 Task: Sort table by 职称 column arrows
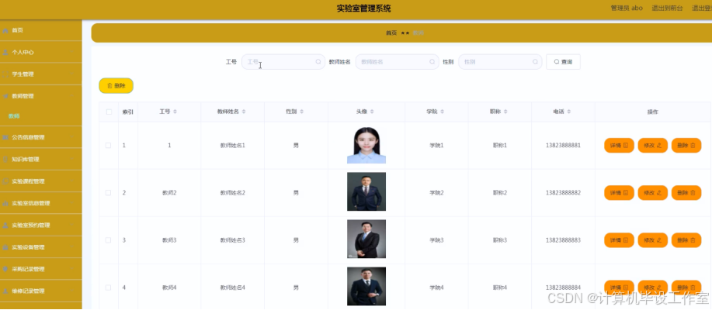tap(505, 112)
